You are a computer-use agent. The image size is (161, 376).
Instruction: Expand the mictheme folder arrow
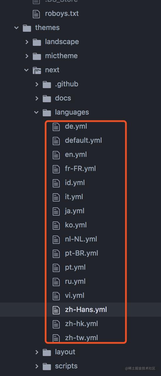[x=27, y=56]
